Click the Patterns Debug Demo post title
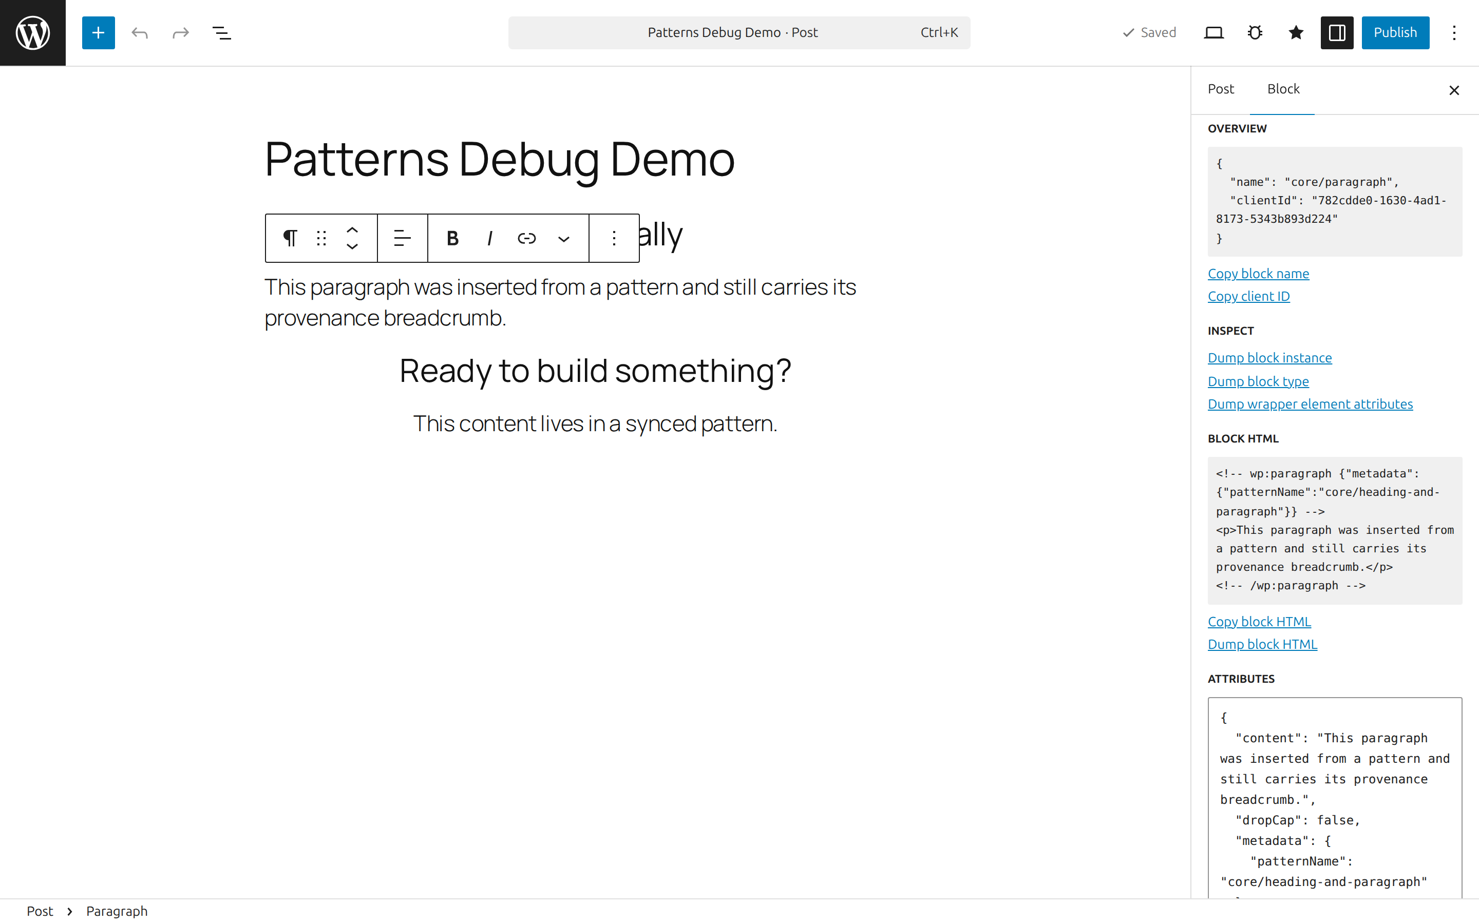 click(499, 159)
